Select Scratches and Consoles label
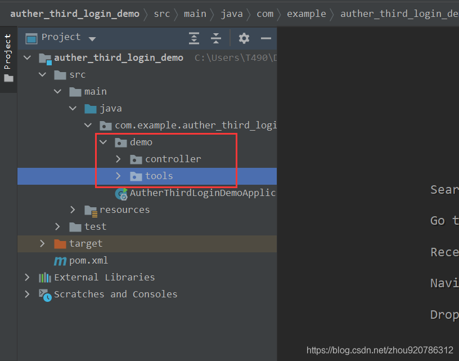The height and width of the screenshot is (361, 459). 116,294
